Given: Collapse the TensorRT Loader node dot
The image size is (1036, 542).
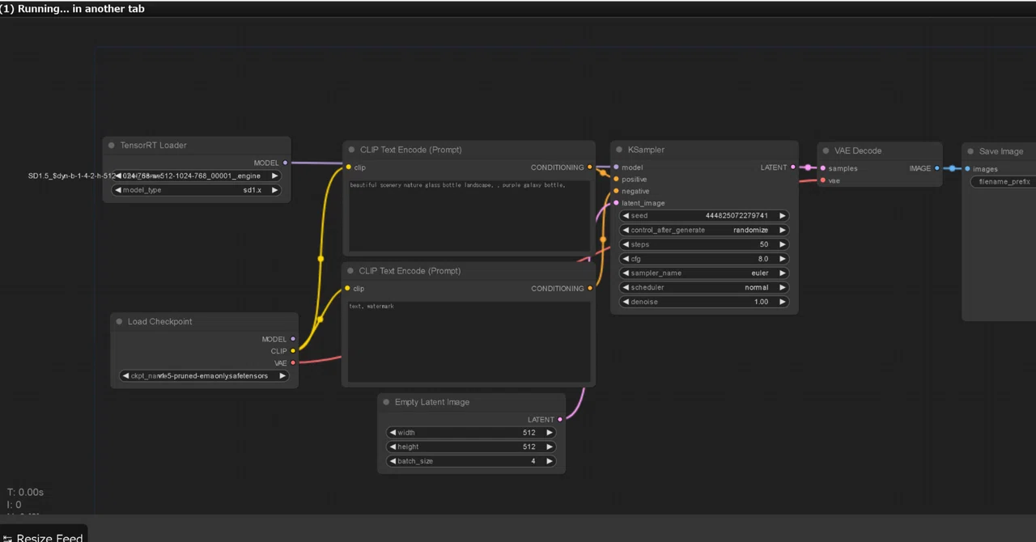Looking at the screenshot, I should tap(112, 146).
